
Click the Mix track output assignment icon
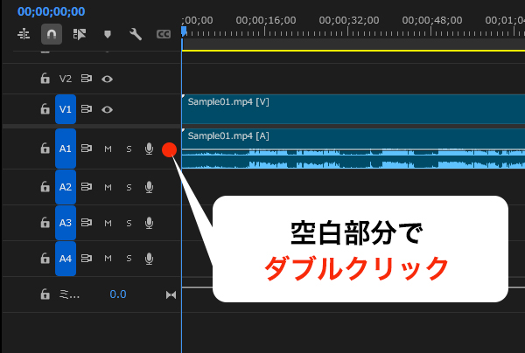[x=171, y=294]
